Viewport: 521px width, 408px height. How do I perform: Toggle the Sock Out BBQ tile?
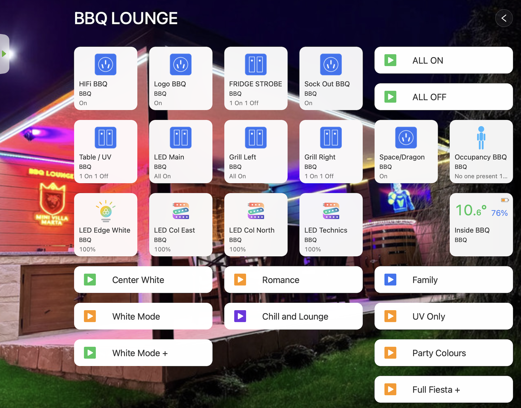tap(331, 78)
